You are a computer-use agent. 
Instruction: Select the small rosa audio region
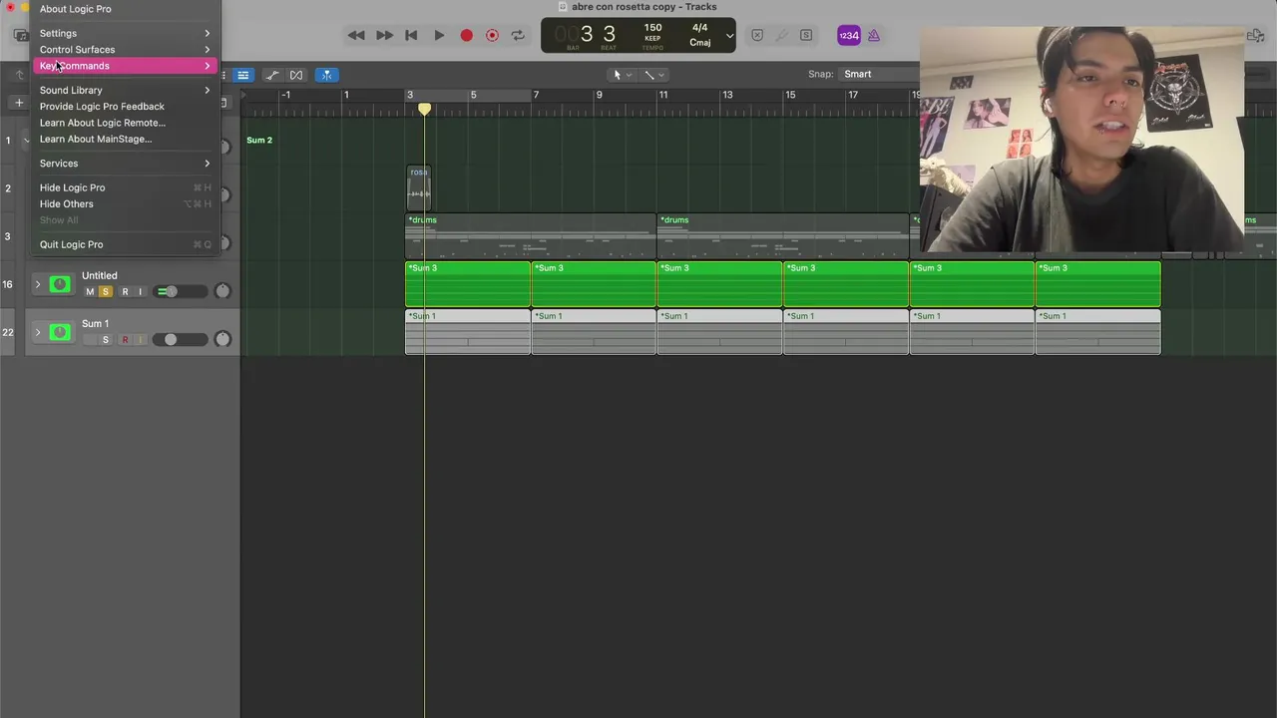click(419, 187)
